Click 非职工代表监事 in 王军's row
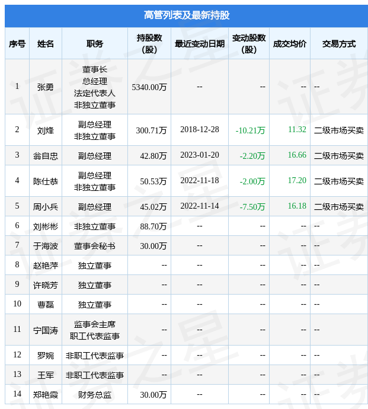The image size is (368, 409). pos(95,375)
